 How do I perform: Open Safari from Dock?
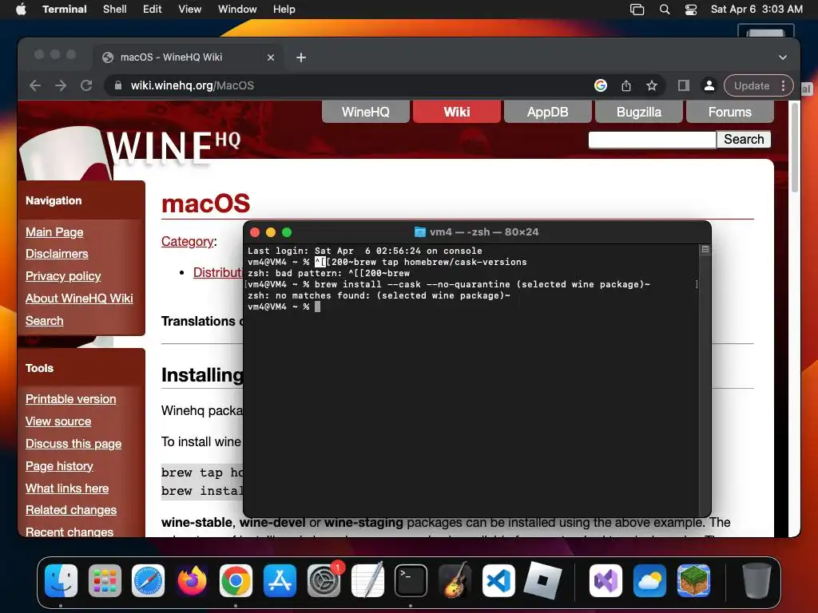tap(148, 581)
